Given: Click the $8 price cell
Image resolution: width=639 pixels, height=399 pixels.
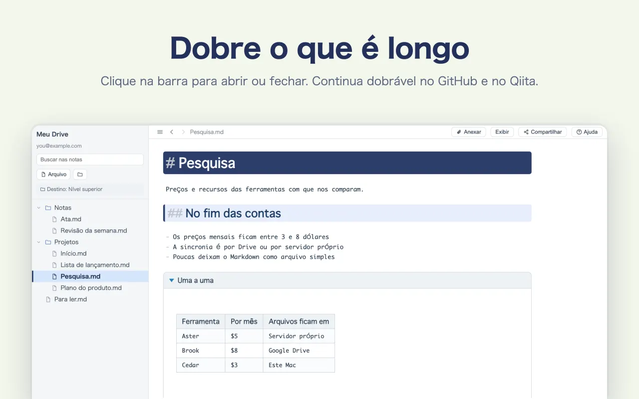Looking at the screenshot, I should coord(244,351).
